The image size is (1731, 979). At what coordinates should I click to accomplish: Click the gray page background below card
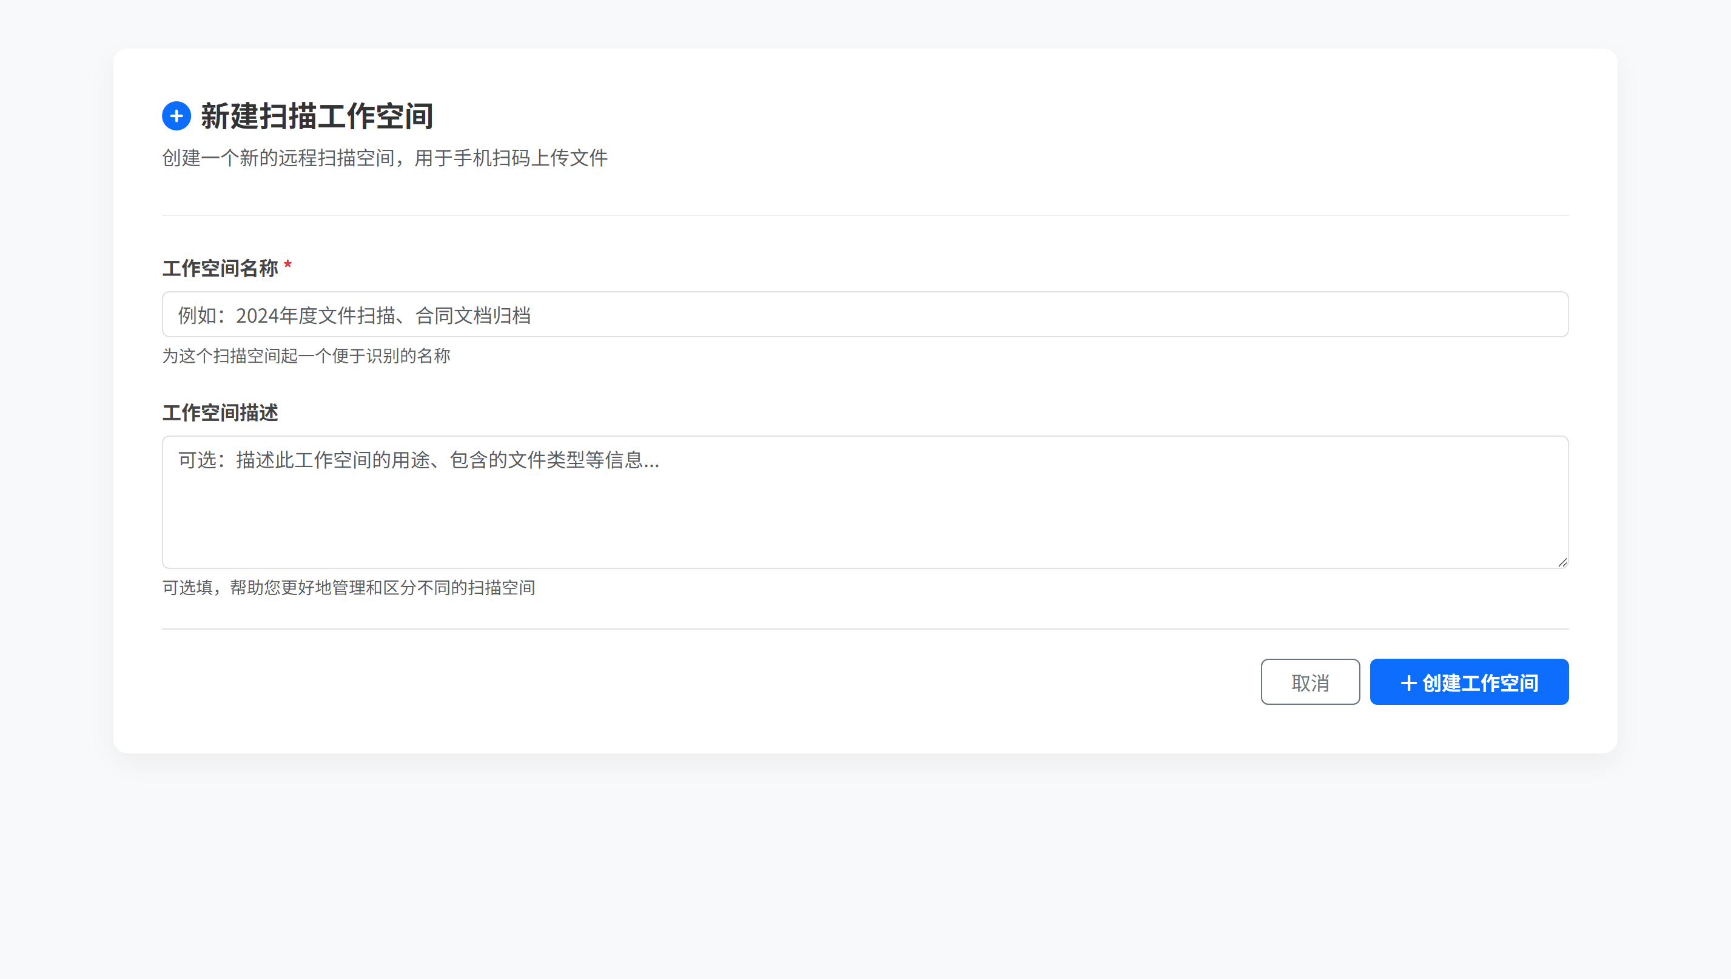(864, 874)
